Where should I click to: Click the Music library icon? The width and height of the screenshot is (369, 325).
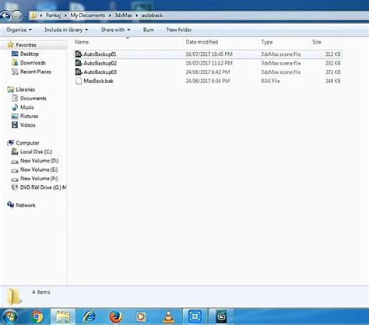[x=15, y=107]
